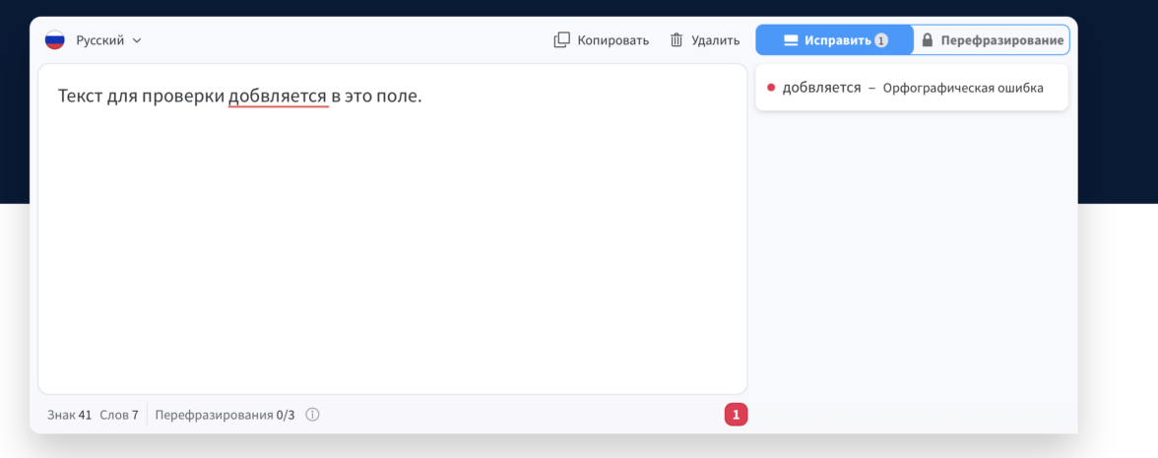
Task: Click the Слов 7 word counter
Action: click(119, 416)
